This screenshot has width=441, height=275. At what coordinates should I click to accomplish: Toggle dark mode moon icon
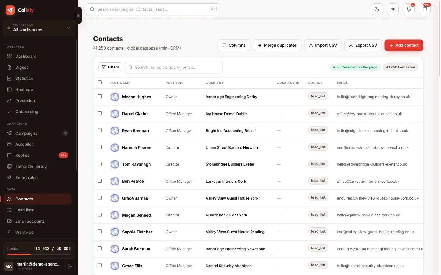pyautogui.click(x=377, y=9)
